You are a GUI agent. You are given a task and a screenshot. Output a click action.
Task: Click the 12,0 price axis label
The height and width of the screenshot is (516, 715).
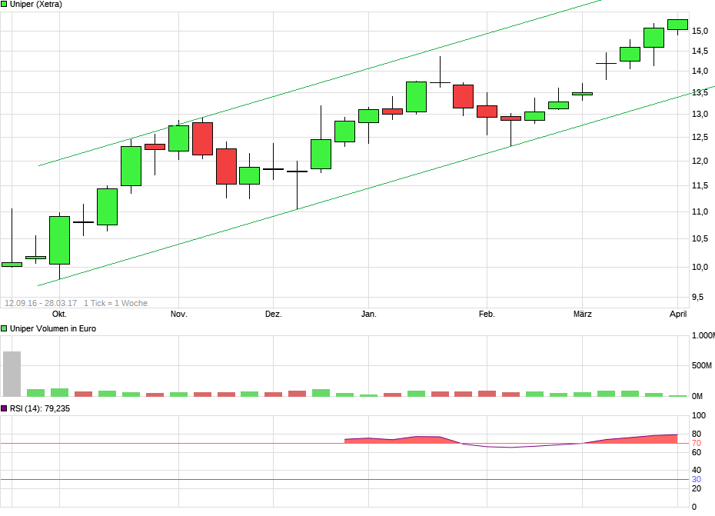tap(700, 161)
